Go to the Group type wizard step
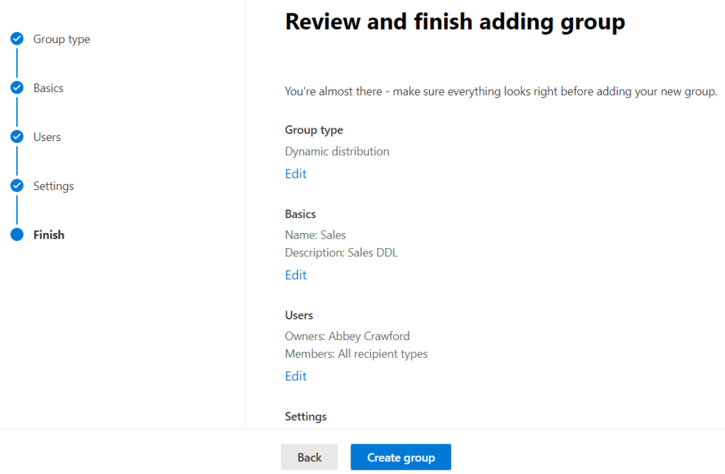Screen dimensions: 725x474 point(62,40)
